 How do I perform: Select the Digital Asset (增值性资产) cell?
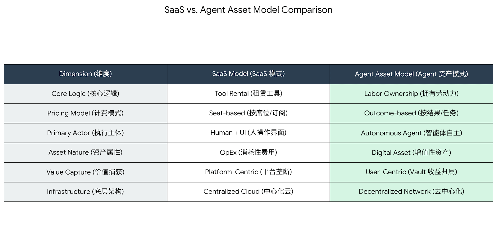pos(411,153)
